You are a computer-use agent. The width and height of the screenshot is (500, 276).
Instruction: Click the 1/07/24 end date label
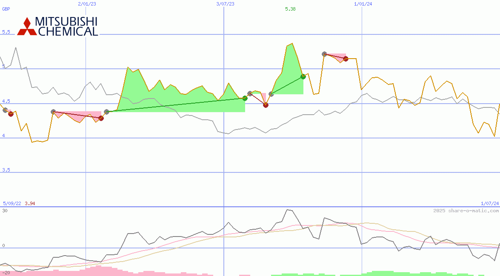(490, 203)
